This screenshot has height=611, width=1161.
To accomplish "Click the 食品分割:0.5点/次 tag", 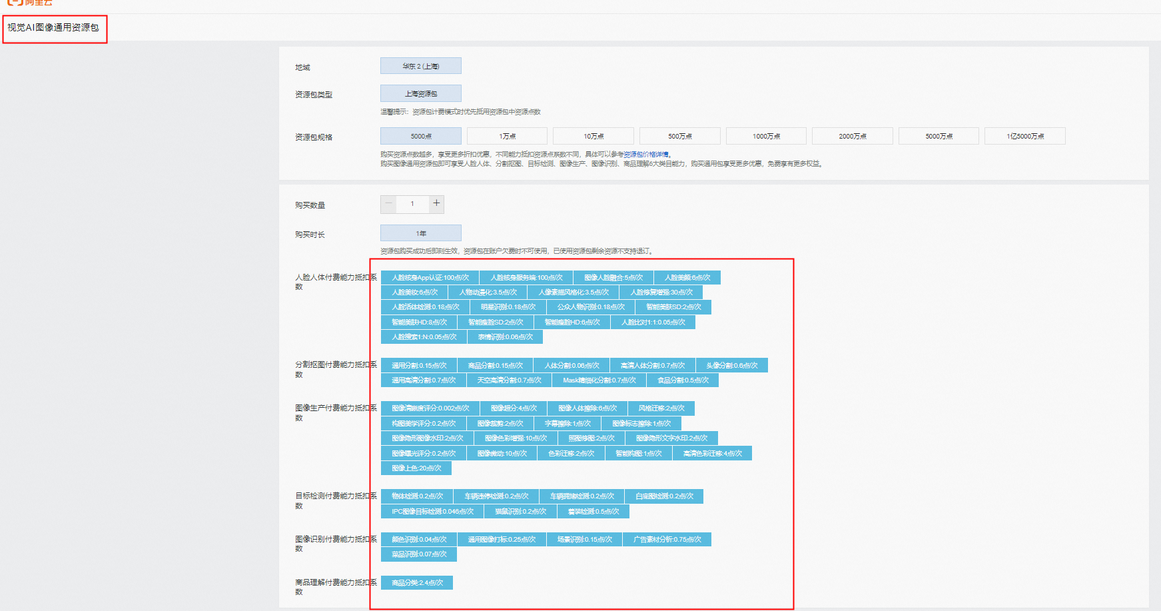I will (683, 380).
